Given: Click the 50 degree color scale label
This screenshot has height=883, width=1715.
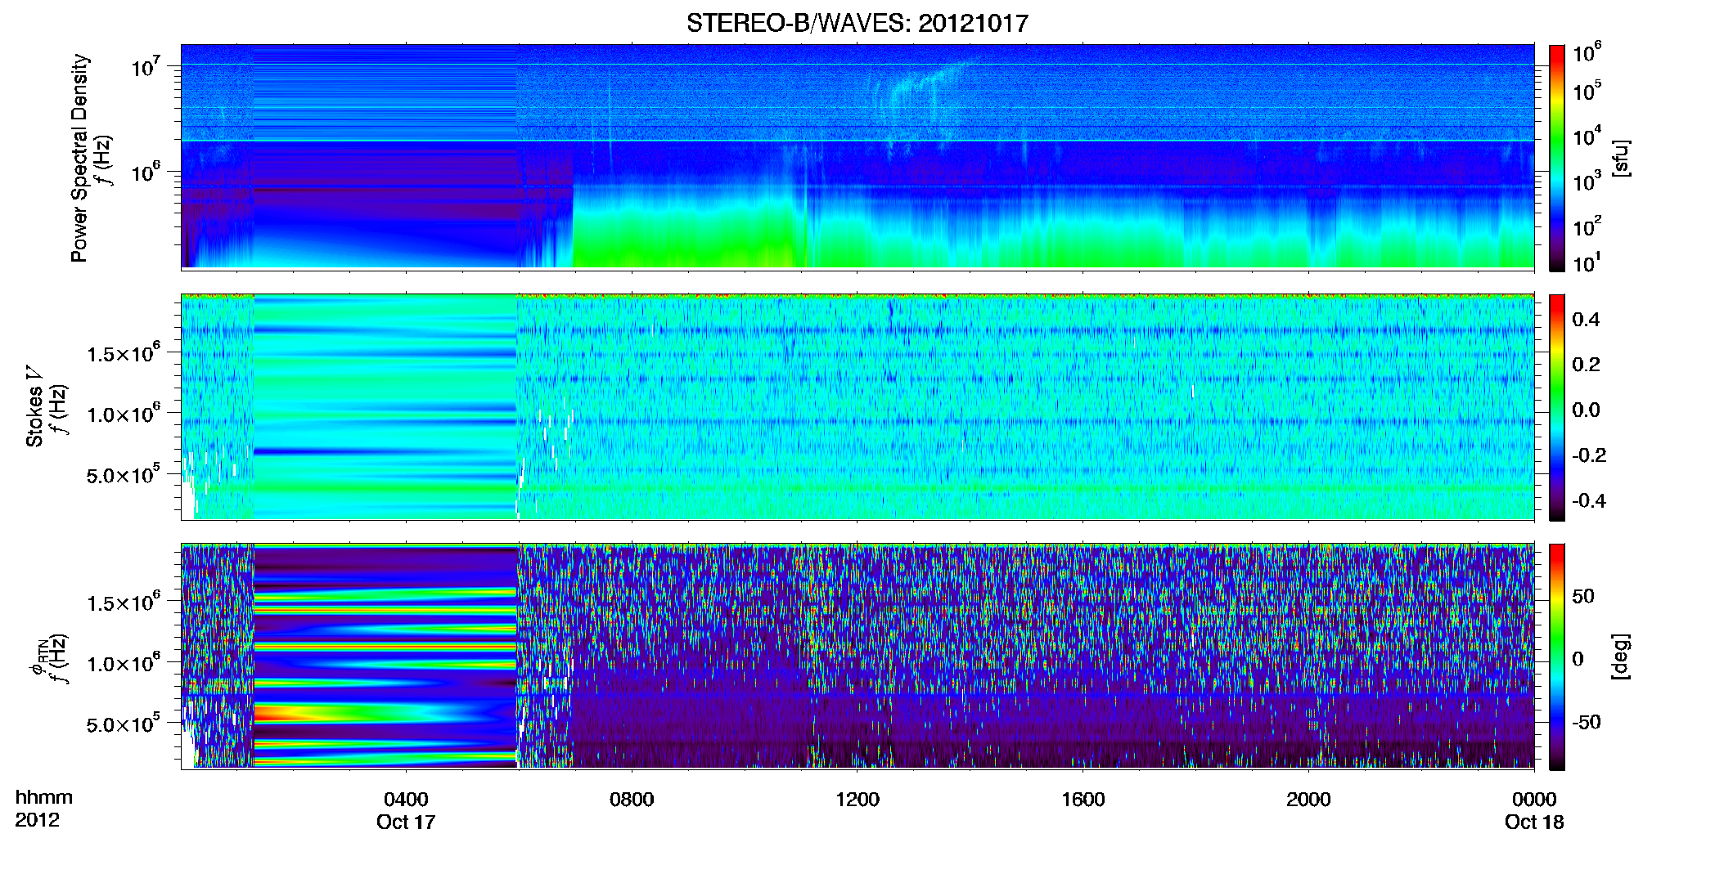Looking at the screenshot, I should click(x=1582, y=596).
